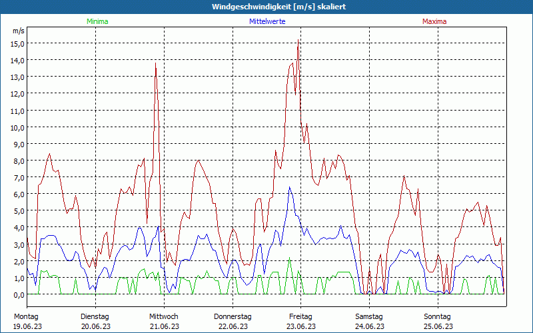Viewport: 533px width, 333px height.
Task: Click the 10,0 y-axis value
Action: (19, 127)
